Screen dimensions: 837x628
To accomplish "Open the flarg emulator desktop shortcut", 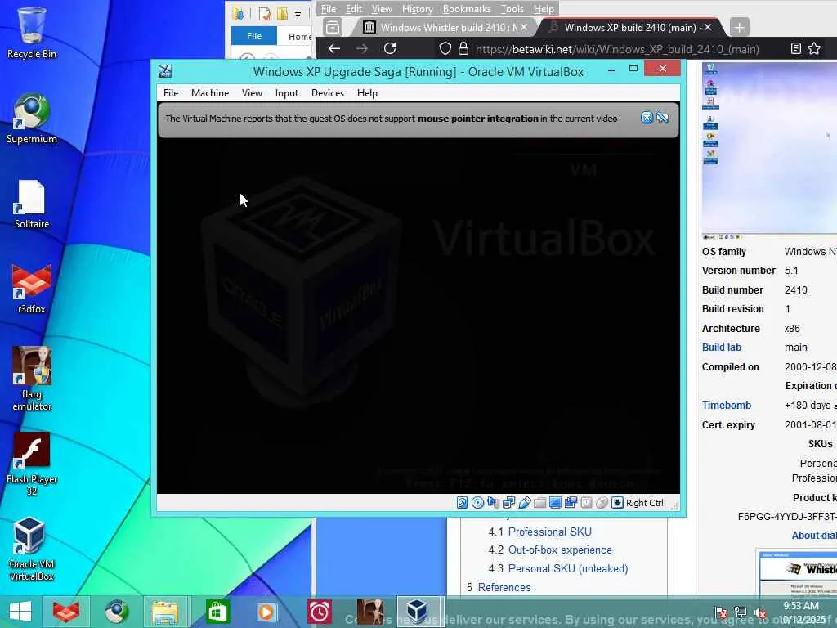I will 32,379.
